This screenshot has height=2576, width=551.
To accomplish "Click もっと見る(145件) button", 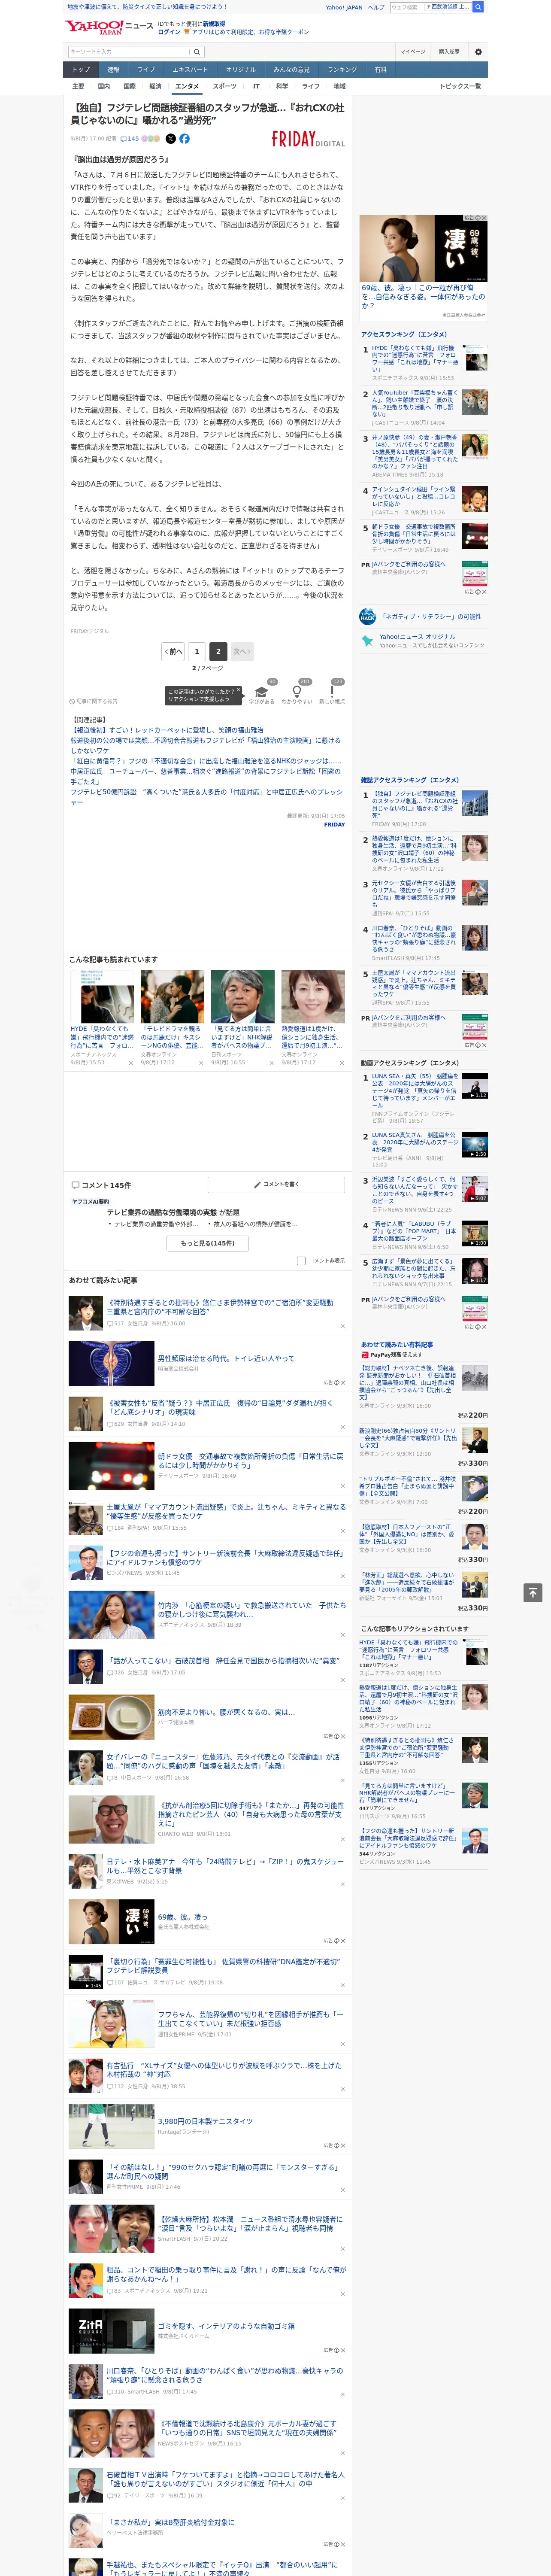I will point(208,1243).
